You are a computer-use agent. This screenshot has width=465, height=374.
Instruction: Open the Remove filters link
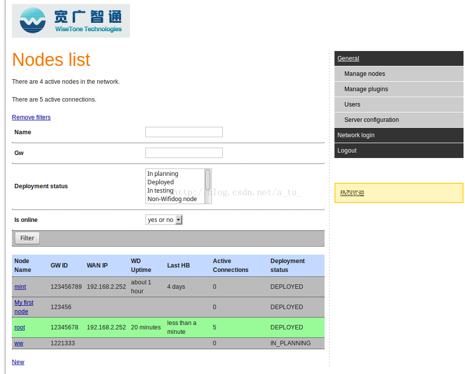31,117
